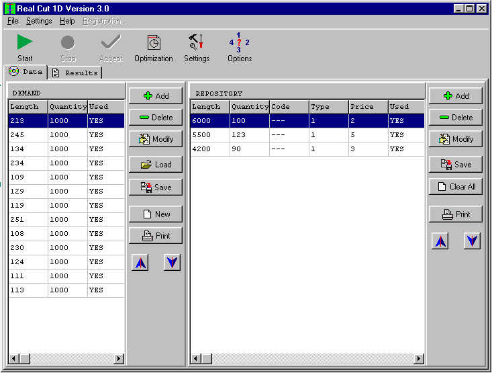The height and width of the screenshot is (373, 492).
Task: Click Repository Type column header
Action: point(328,107)
